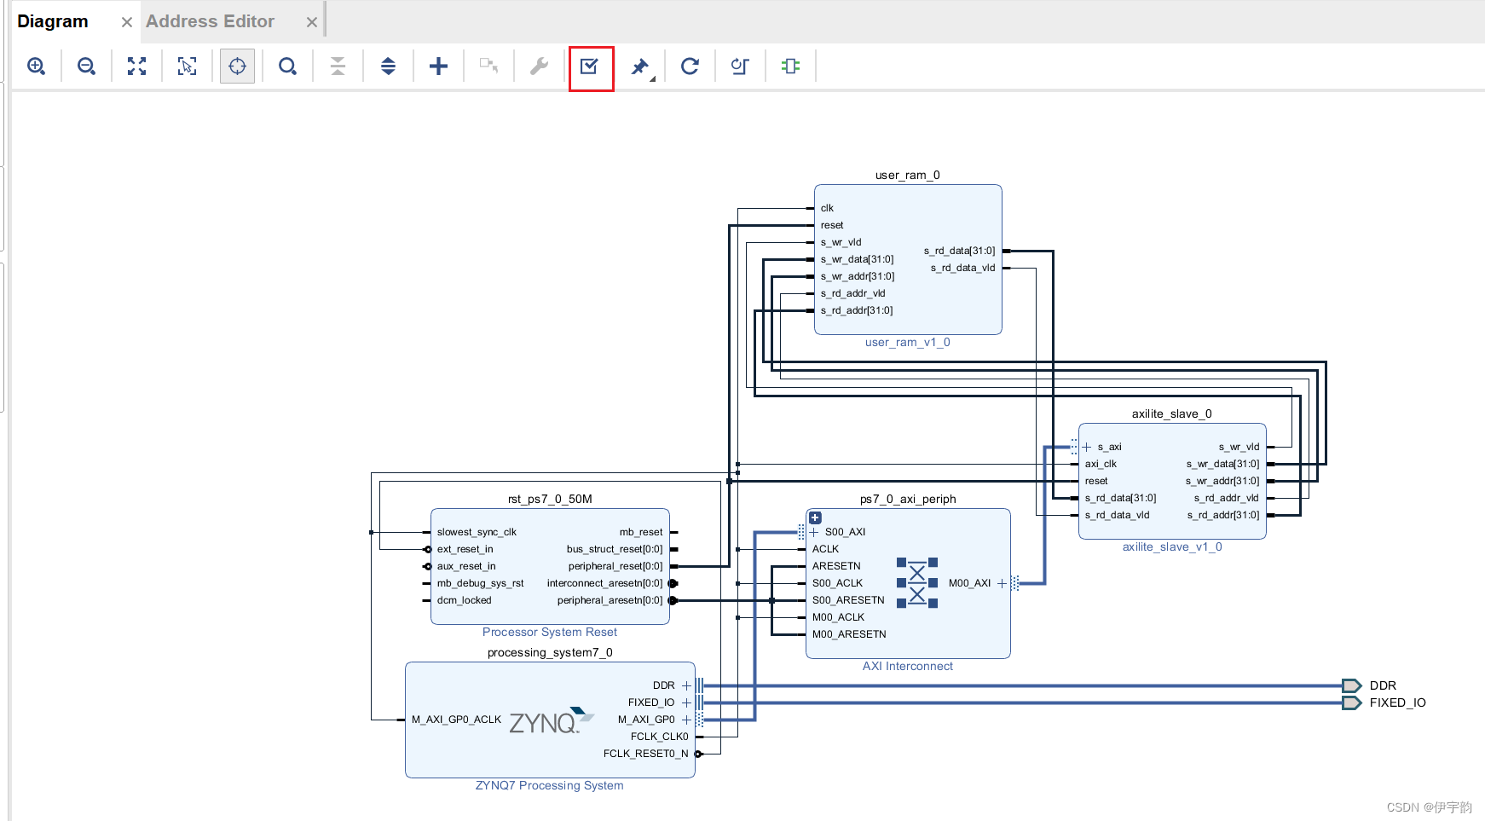Open the diagram Search tool
This screenshot has width=1485, height=821.
(288, 66)
